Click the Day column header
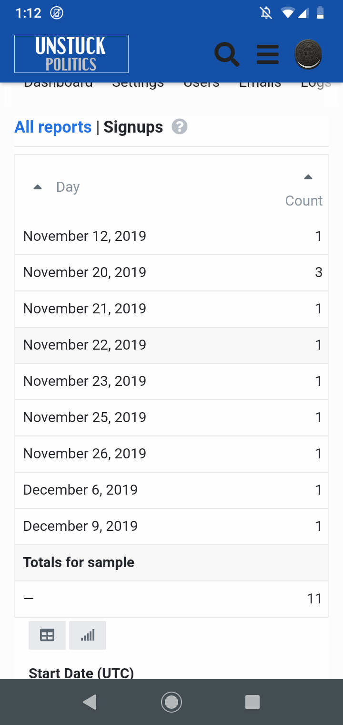The width and height of the screenshot is (343, 725). click(68, 187)
